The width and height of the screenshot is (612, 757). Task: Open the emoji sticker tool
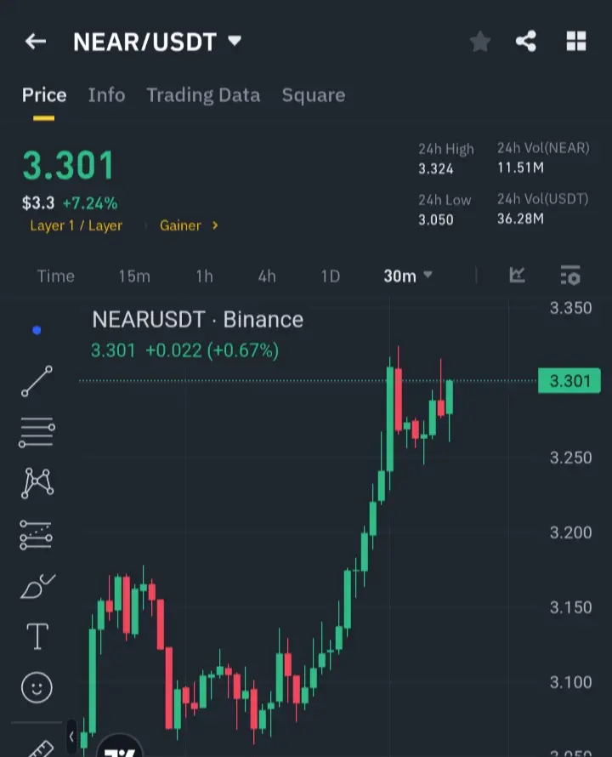coord(37,687)
